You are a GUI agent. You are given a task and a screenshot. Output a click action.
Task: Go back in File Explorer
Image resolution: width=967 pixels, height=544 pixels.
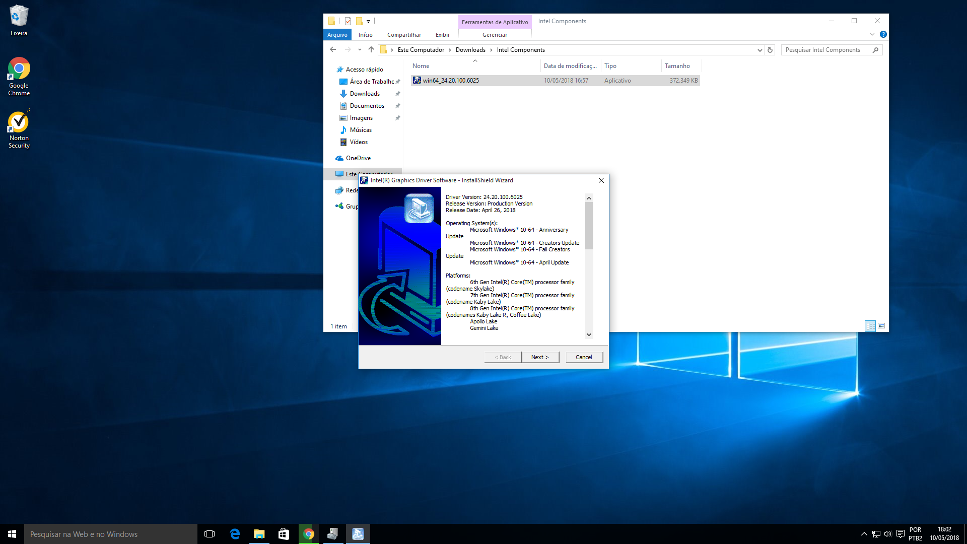click(333, 49)
